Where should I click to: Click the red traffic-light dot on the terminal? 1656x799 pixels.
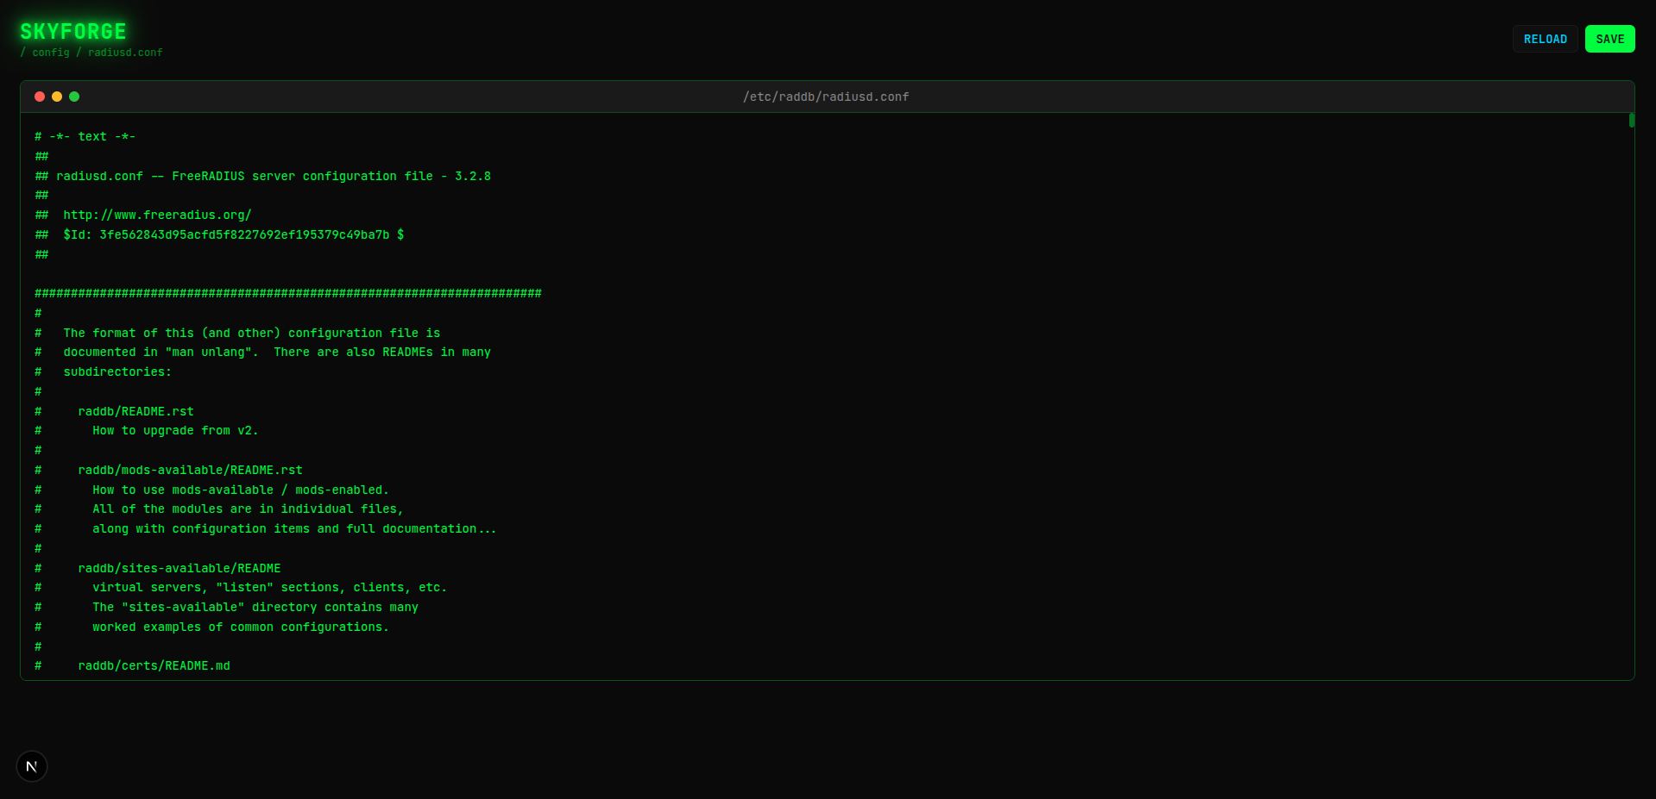pyautogui.click(x=39, y=97)
